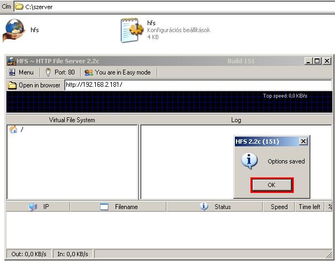Close the HFS 2.2c (151) dialog
The height and width of the screenshot is (261, 335).
point(303,141)
